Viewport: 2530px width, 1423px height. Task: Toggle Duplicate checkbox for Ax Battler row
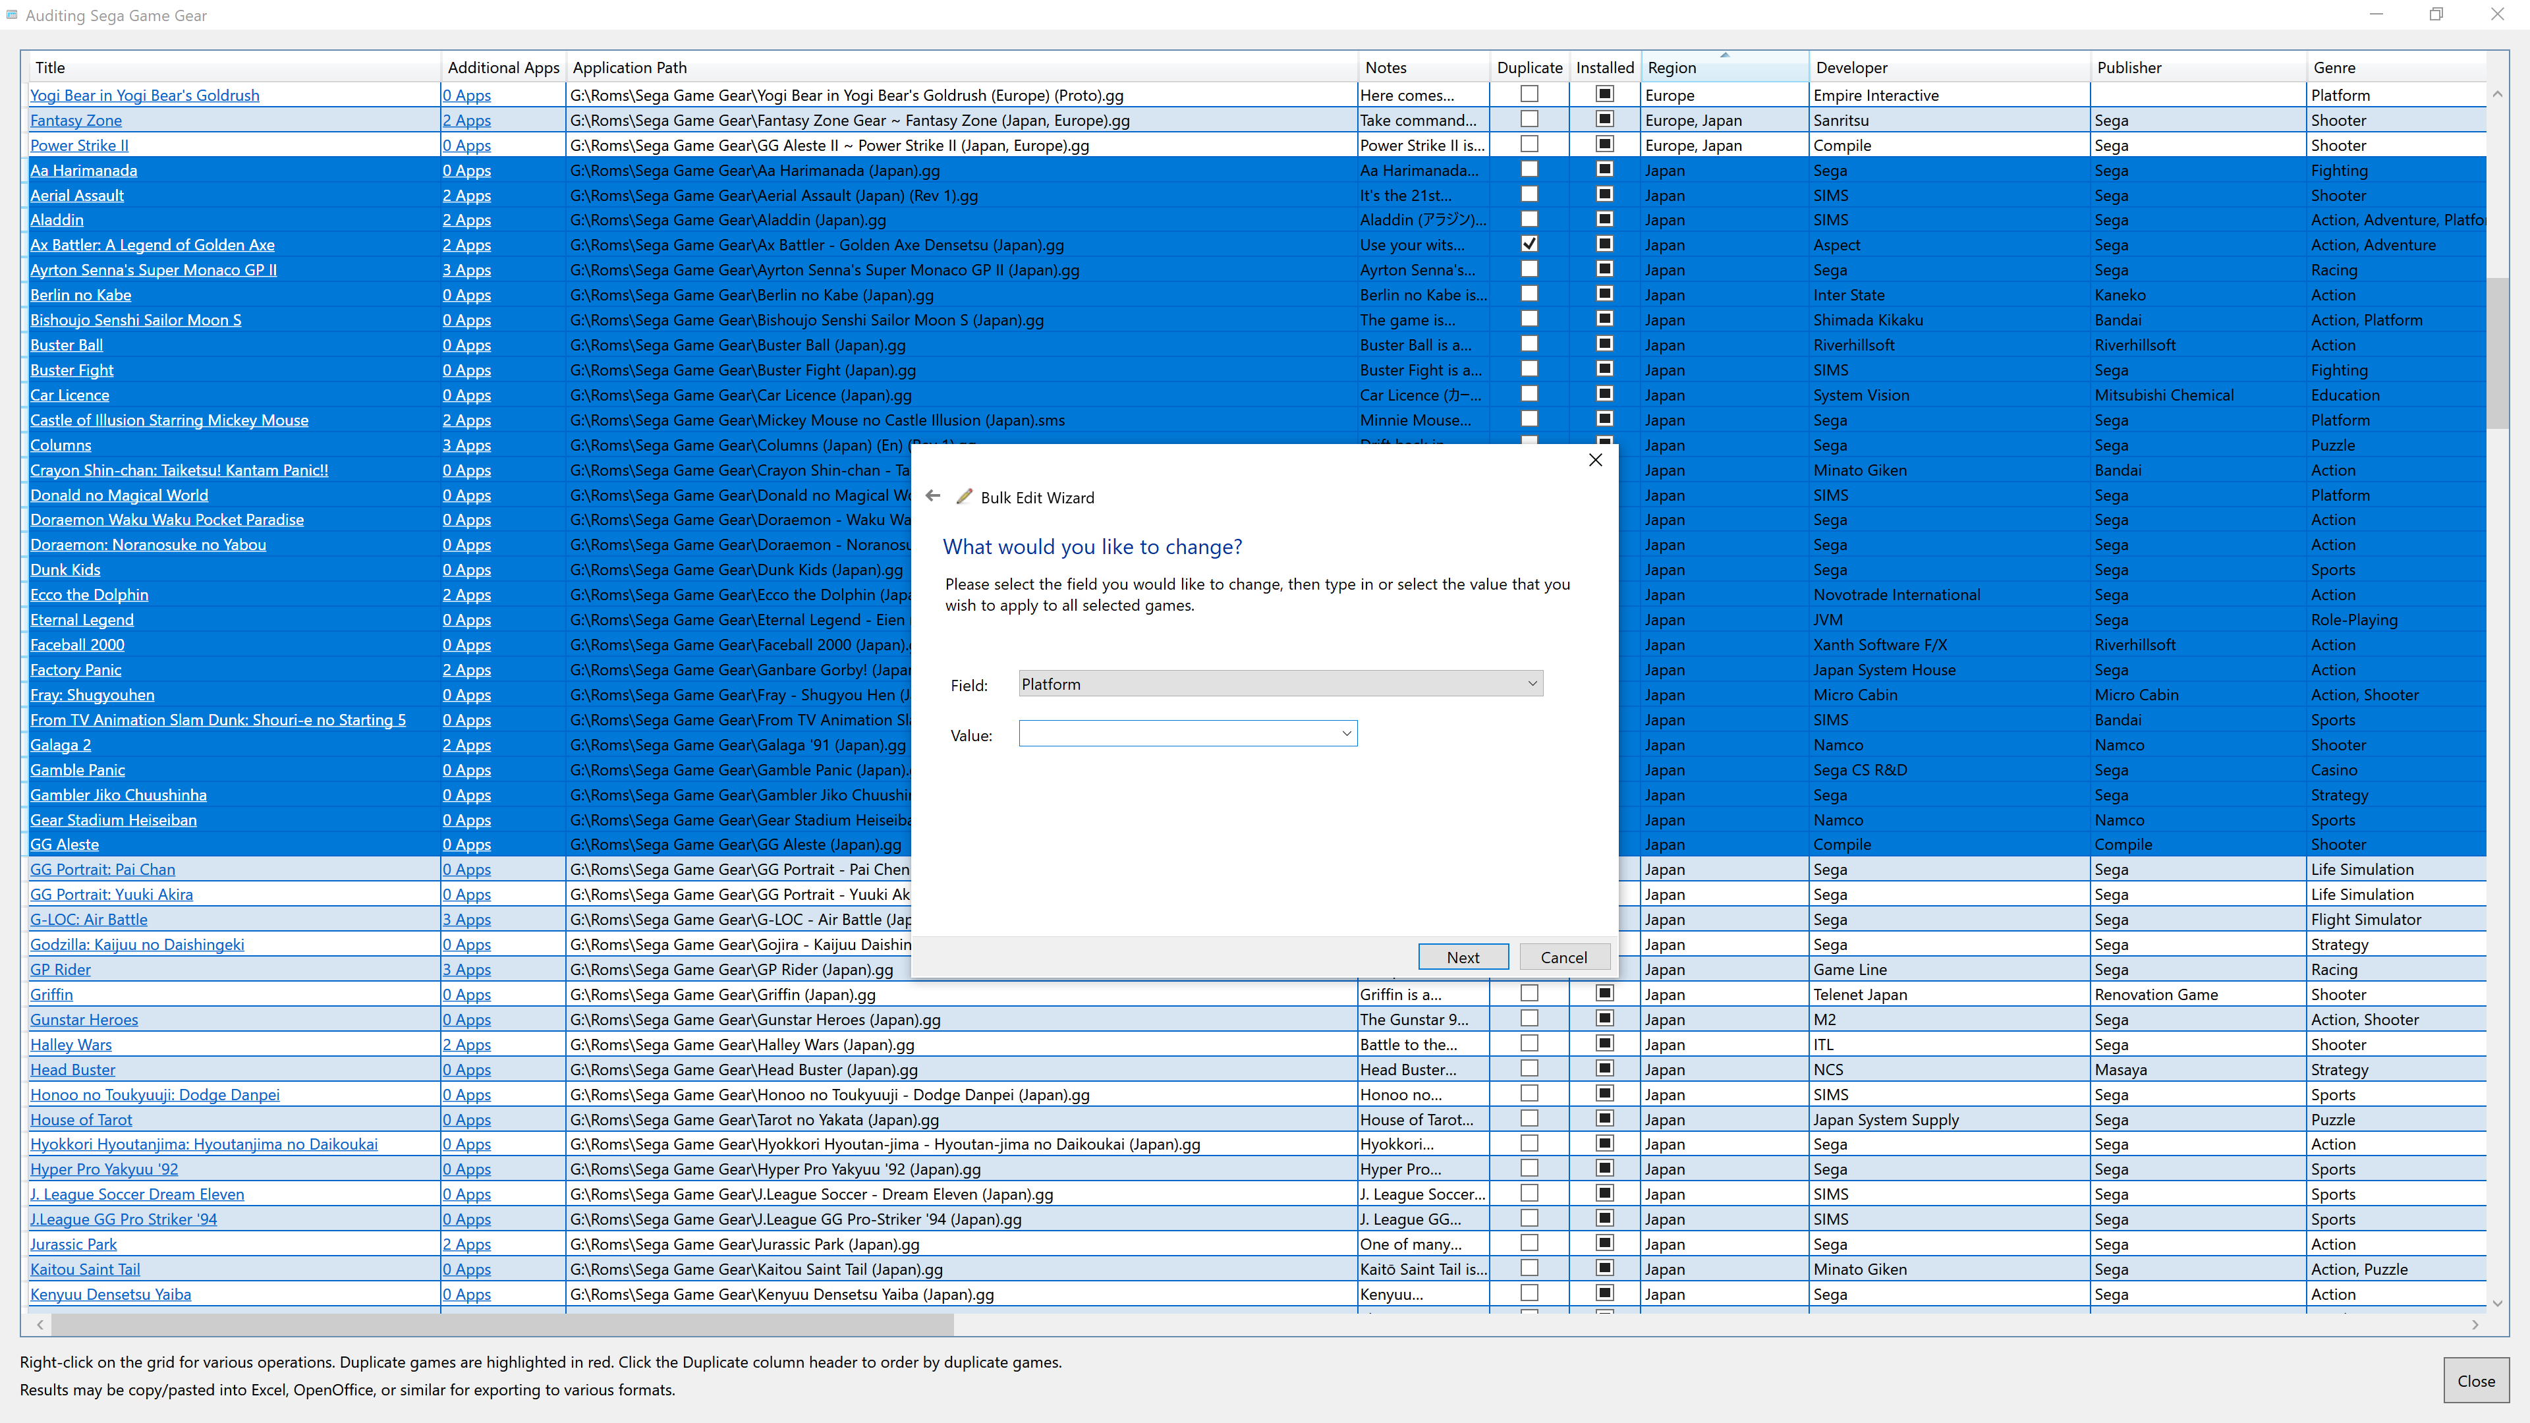coord(1529,244)
